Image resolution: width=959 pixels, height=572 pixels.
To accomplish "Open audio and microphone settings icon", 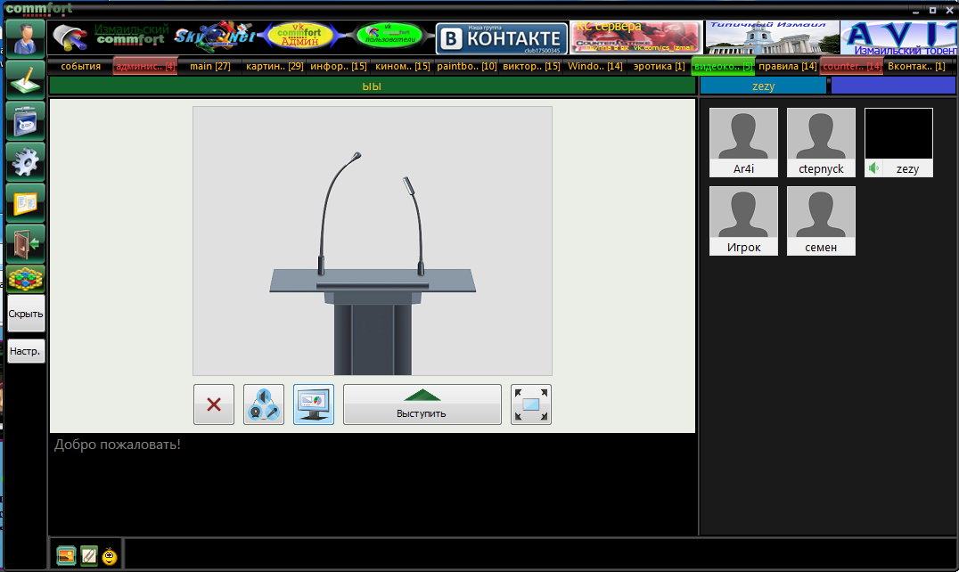I will pyautogui.click(x=264, y=404).
